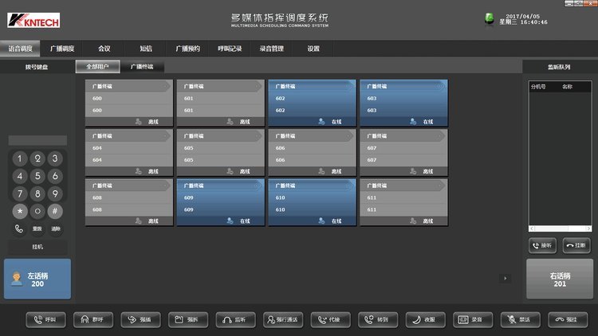Viewport: 598px width, 336px height.
Task: Select the online terminal 610 card
Action: (x=312, y=202)
